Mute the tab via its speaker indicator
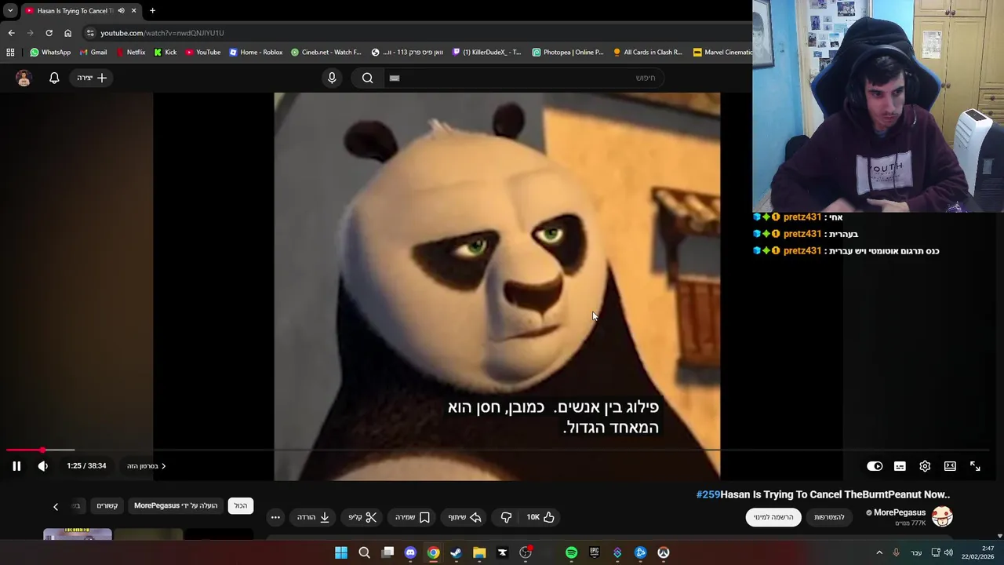 tap(121, 11)
